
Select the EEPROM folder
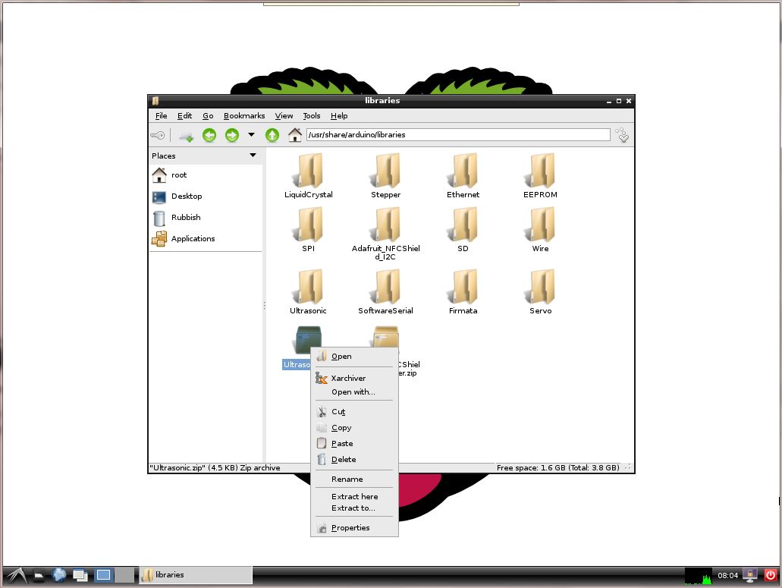pyautogui.click(x=540, y=175)
